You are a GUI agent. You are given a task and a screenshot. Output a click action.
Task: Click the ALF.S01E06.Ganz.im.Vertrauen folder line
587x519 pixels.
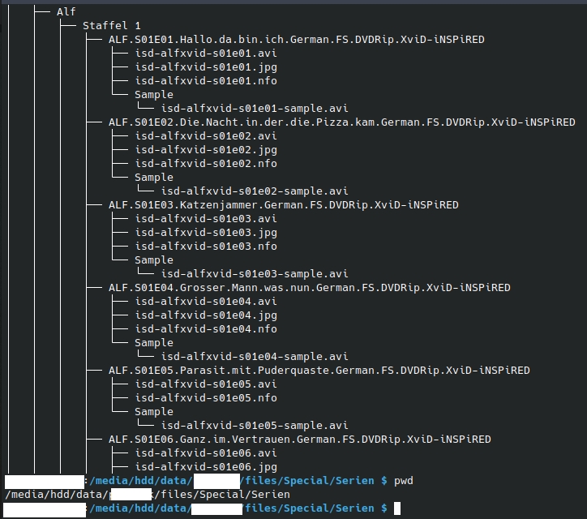(x=300, y=440)
